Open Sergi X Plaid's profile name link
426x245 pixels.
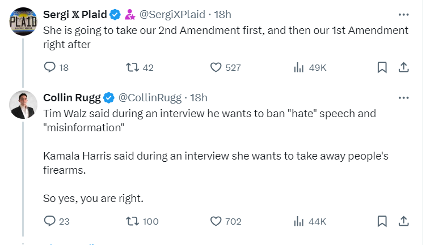(75, 14)
